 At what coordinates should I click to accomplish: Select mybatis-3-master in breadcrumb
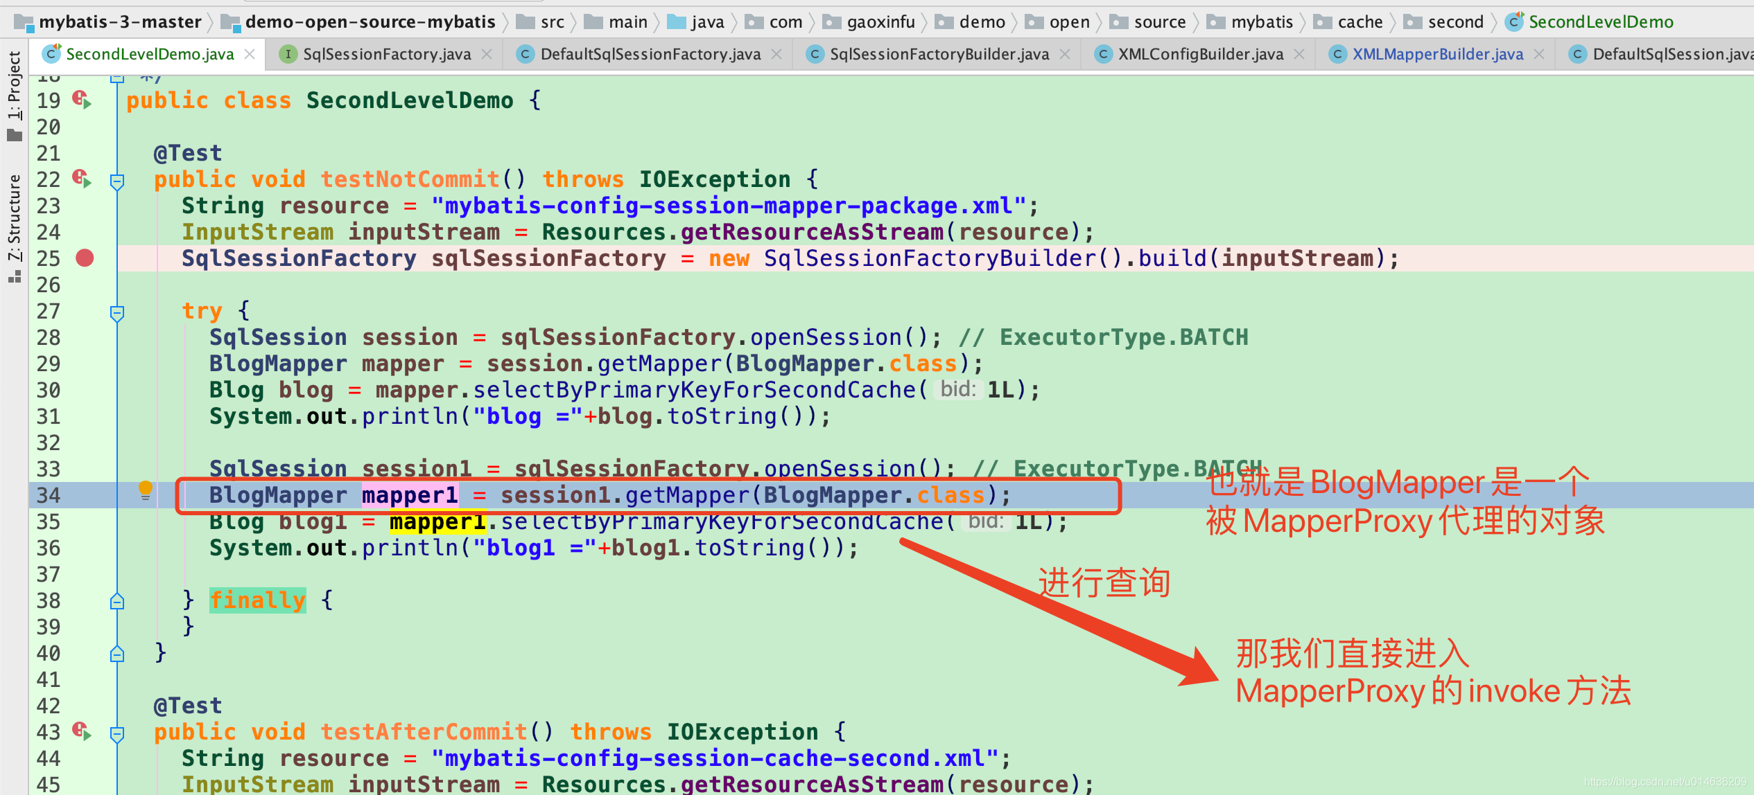108,22
